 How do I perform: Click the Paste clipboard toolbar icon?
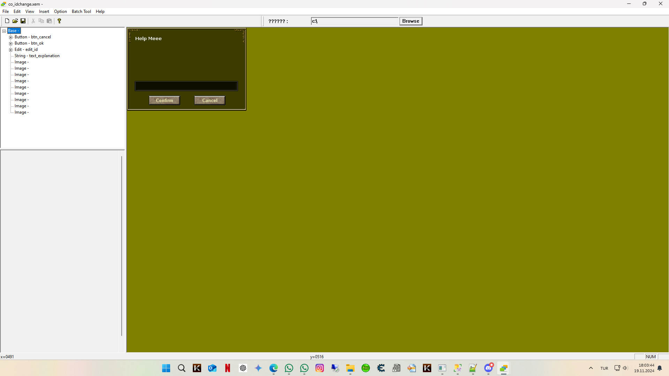coord(49,21)
